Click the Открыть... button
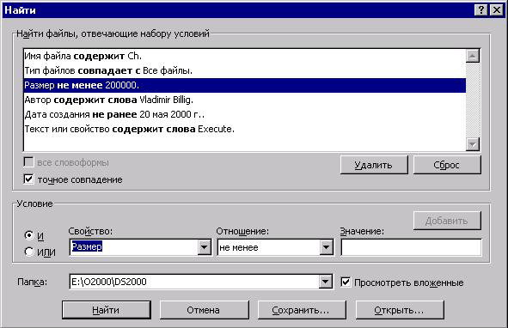The width and height of the screenshot is (508, 328). 400,310
